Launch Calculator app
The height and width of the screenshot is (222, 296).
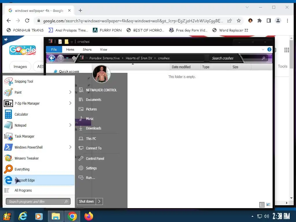point(39,114)
